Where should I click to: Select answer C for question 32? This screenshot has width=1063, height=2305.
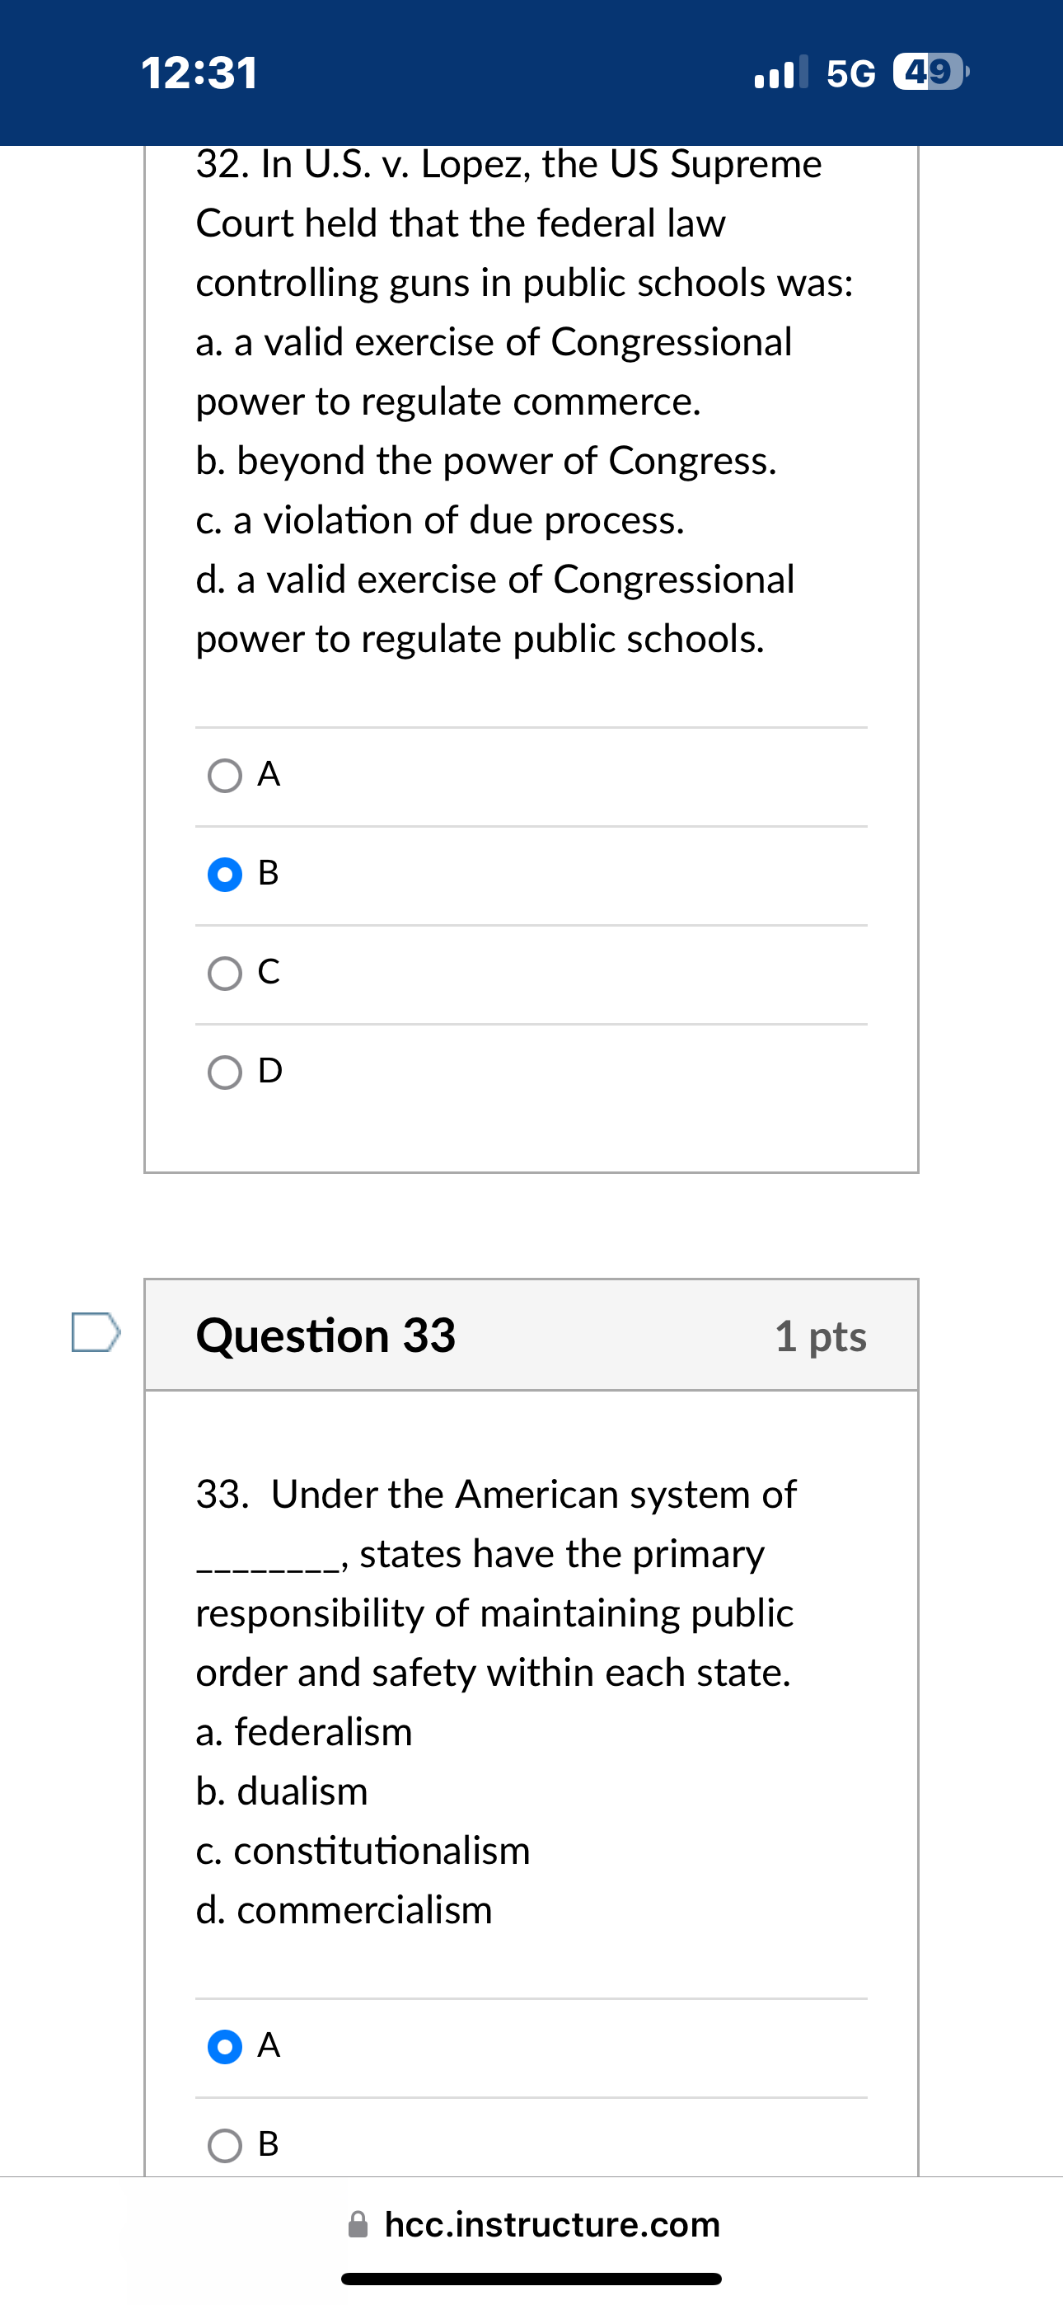click(225, 973)
